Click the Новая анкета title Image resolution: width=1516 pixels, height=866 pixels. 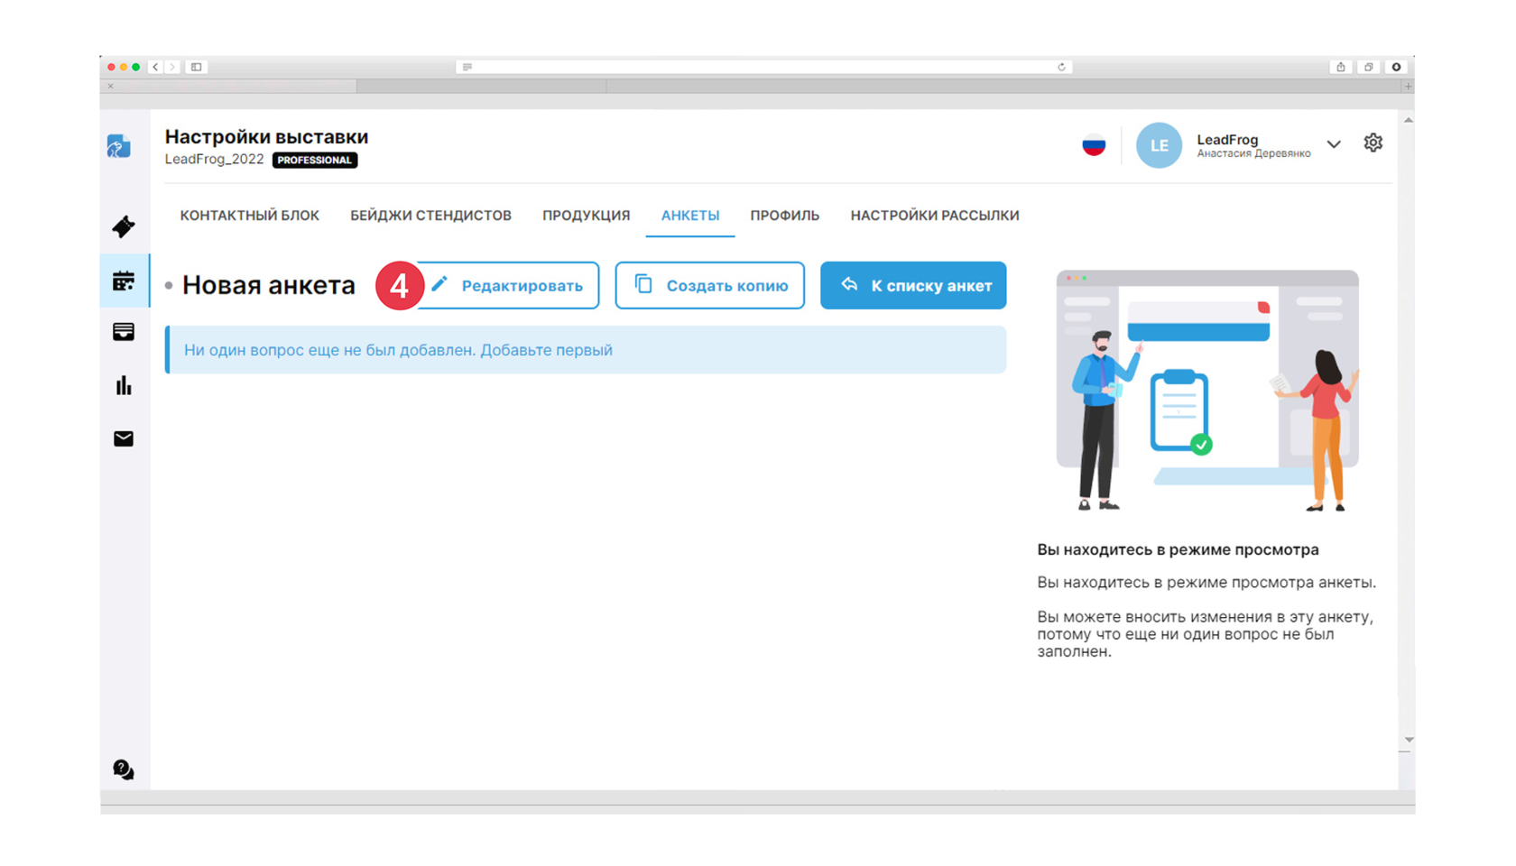coord(268,285)
